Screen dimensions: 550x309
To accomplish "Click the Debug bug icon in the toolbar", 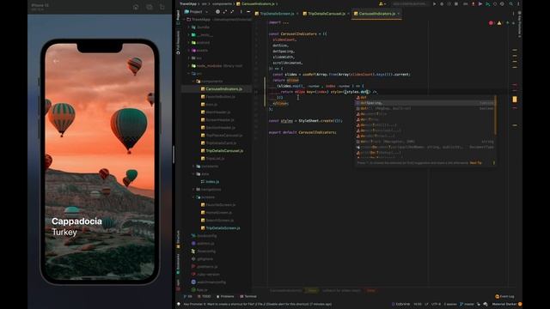I will tap(442, 3).
